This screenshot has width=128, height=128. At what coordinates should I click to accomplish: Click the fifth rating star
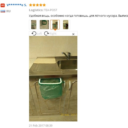tap(44, 5)
